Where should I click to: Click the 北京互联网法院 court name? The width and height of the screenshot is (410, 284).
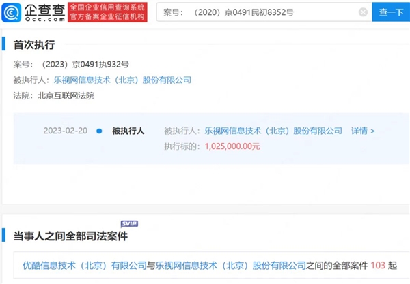click(66, 95)
